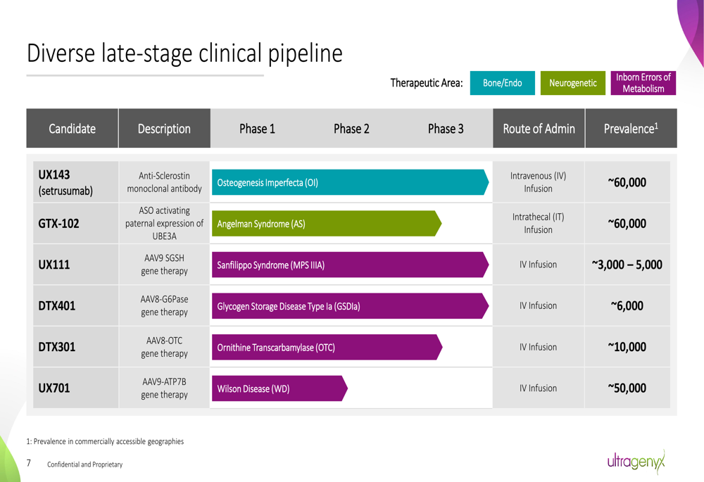Click the Ultragenyx logo
Image resolution: width=704 pixels, height=482 pixels.
636,462
